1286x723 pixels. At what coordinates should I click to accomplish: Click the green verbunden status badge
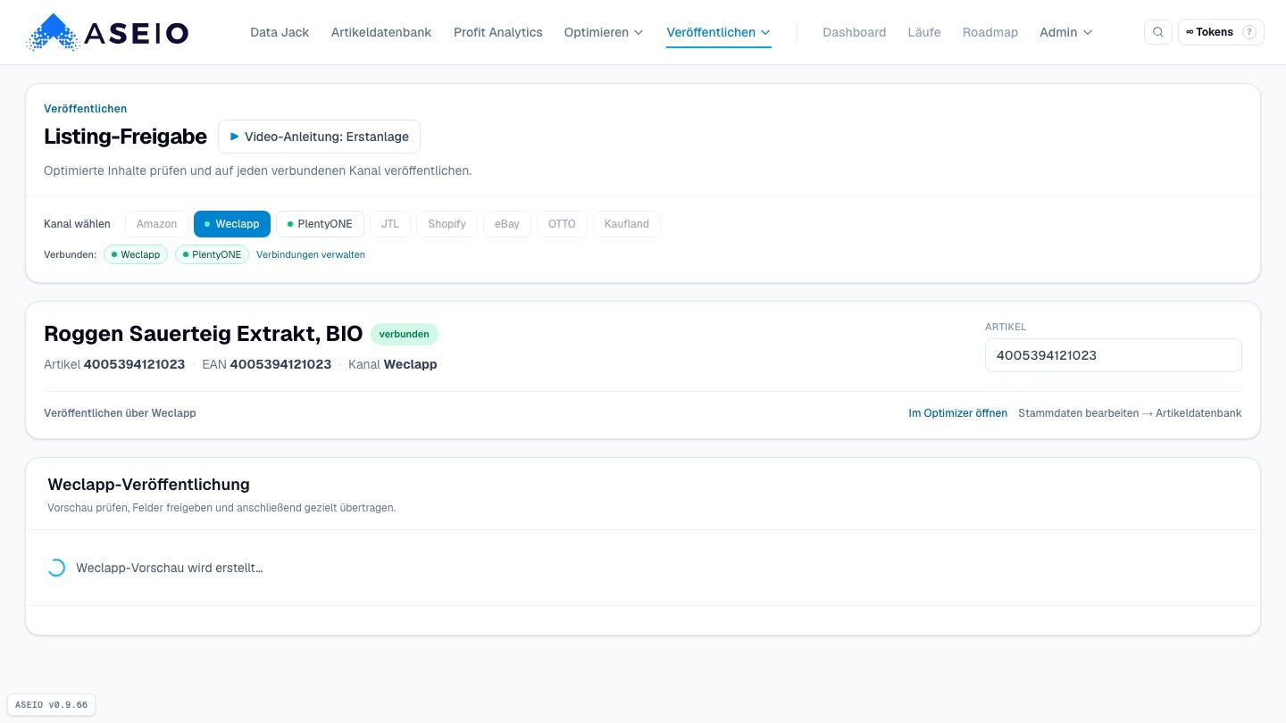(x=405, y=335)
